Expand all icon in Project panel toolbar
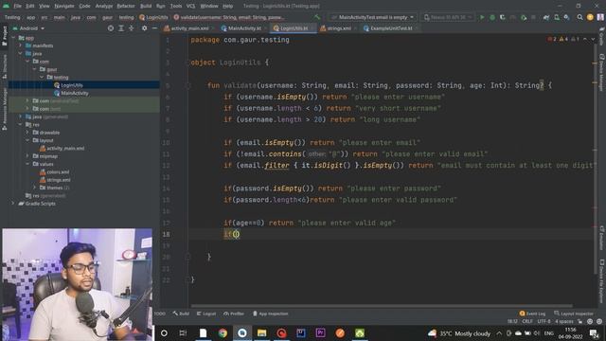606x341 pixels. 121,28
